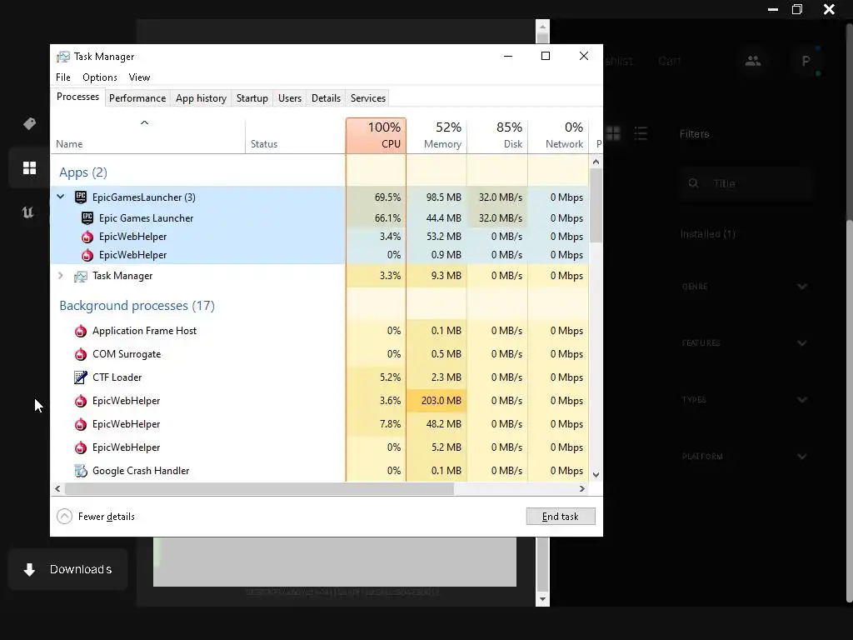Open the profile P avatar in Epic launcher
The width and height of the screenshot is (853, 640).
(x=806, y=61)
